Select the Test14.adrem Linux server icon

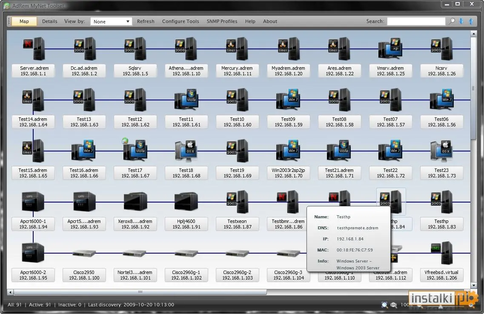[33, 100]
